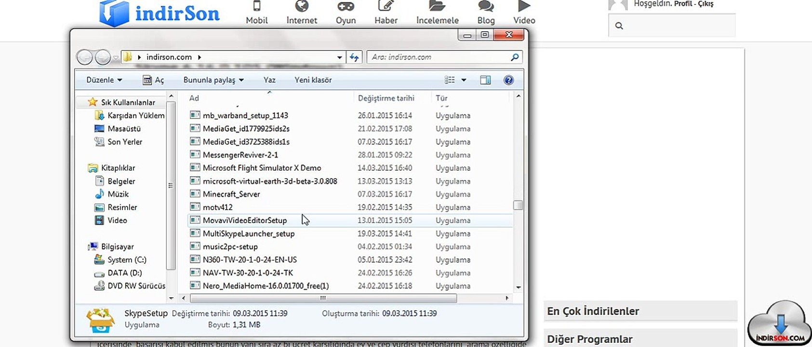
Task: Click the Müzik note icon
Action: click(x=99, y=194)
